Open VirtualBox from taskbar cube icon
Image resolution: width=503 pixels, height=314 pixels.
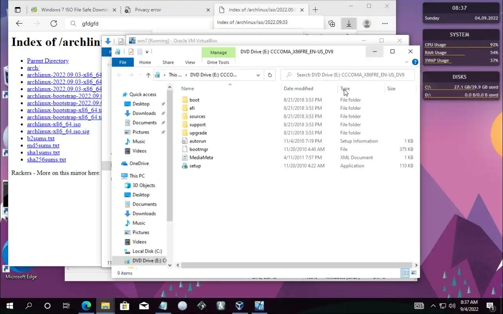pyautogui.click(x=240, y=306)
